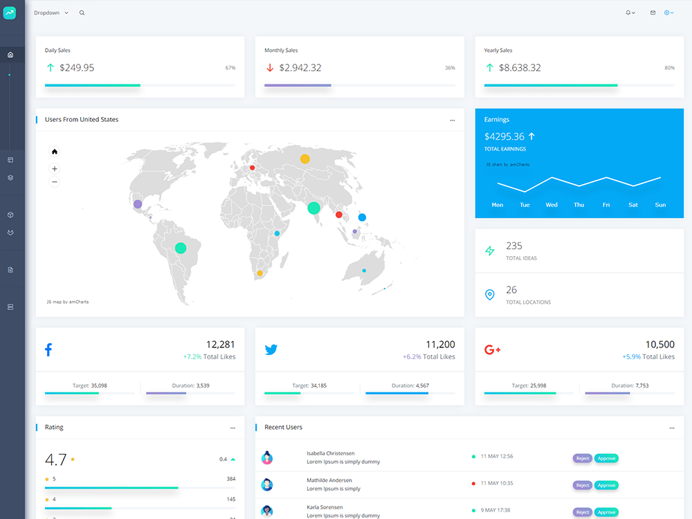Click the document file sidebar icon

point(10,270)
